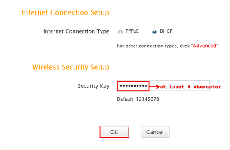Click the last masked dot in Security Key
Image resolution: width=230 pixels, height=150 pixels.
point(146,86)
